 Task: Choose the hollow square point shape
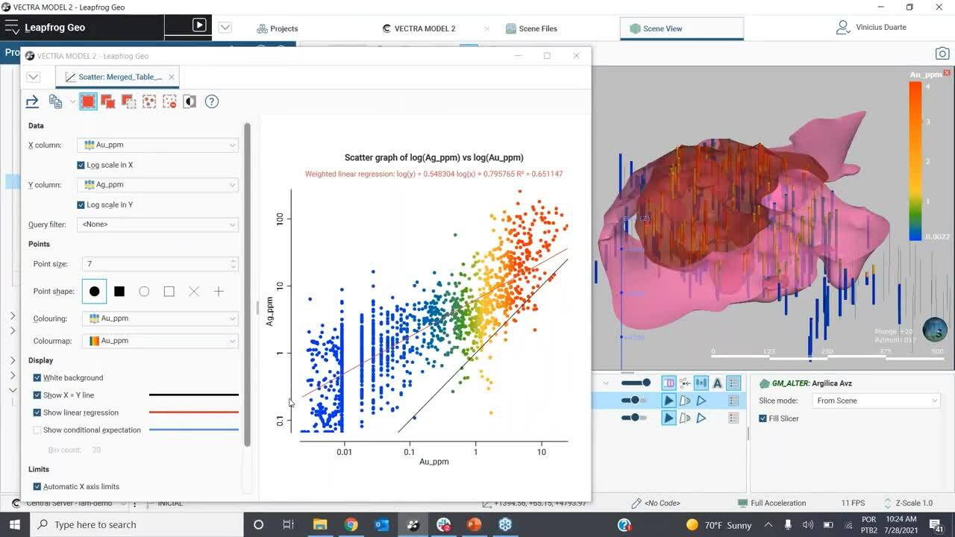[x=169, y=292]
